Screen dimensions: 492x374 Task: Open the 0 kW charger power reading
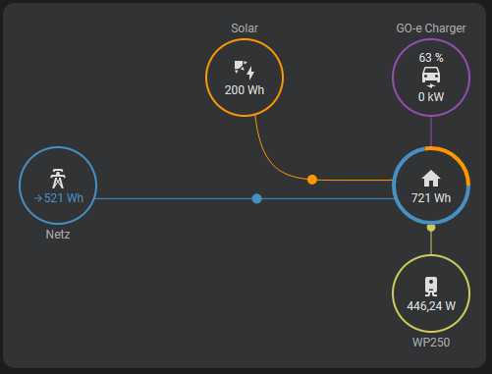tap(431, 97)
